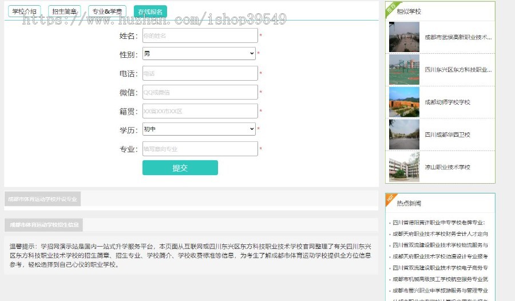
Task: Open news 四川省双流建设职业技术学校物流服务
Action: pos(440,245)
